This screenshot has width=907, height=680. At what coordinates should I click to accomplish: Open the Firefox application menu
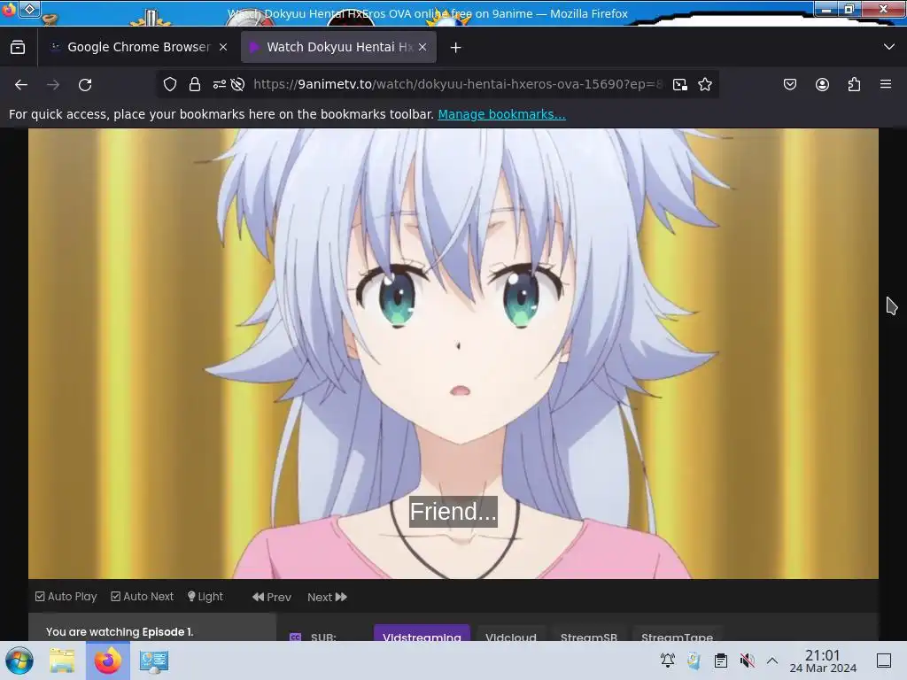(886, 84)
